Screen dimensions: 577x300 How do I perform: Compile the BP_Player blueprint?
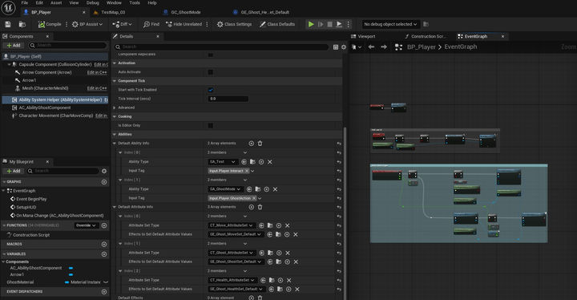50,24
